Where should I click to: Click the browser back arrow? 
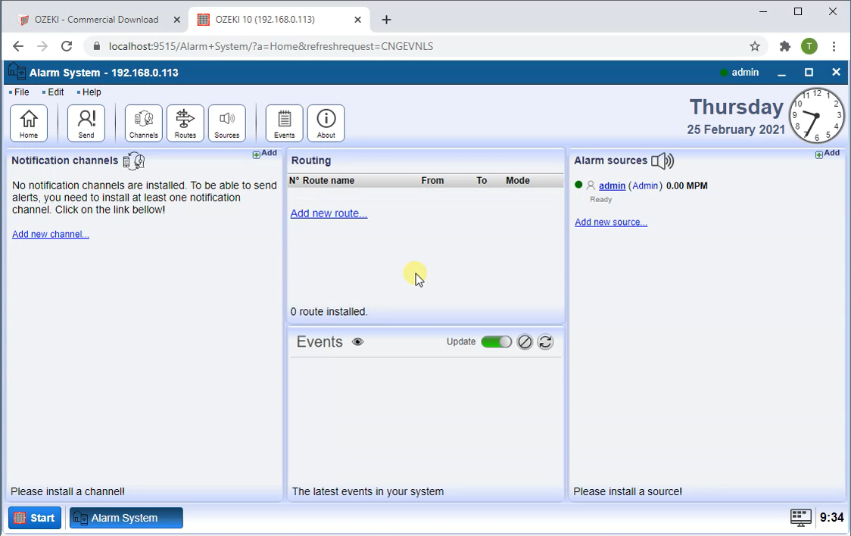(x=18, y=46)
